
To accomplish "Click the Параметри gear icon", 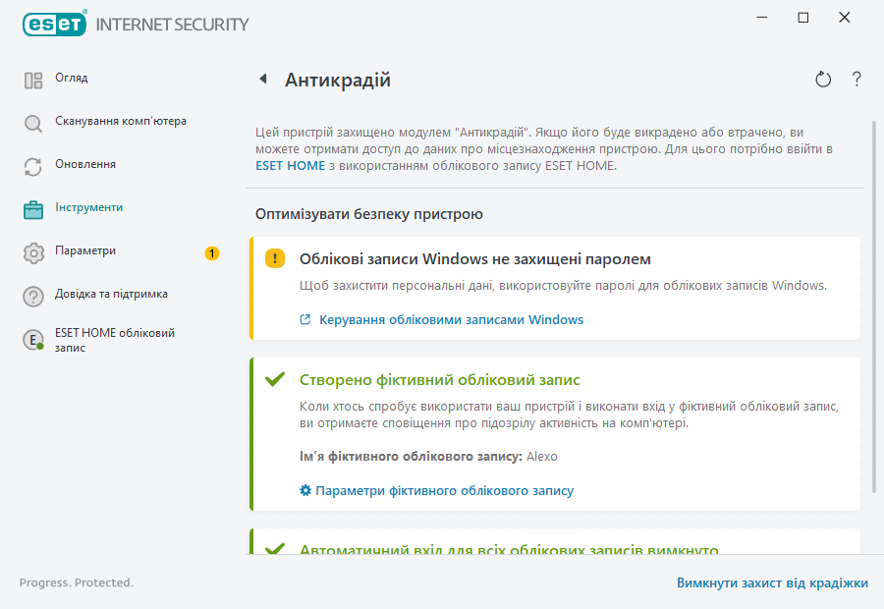I will [33, 253].
